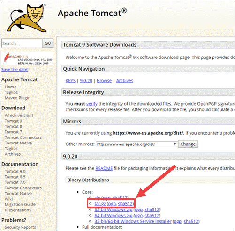Select Tomcat 8 download link

click(13, 126)
